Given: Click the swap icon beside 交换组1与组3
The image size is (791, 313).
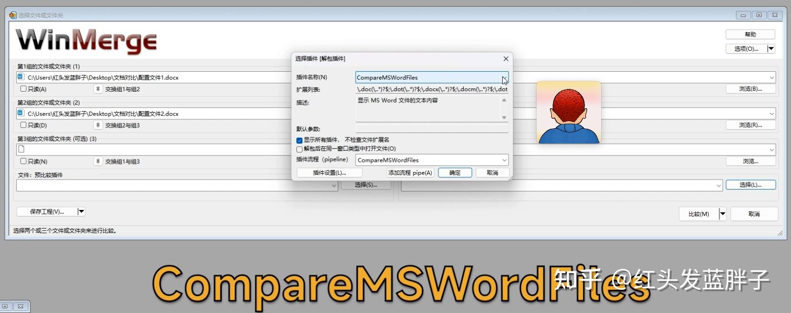Looking at the screenshot, I should (x=98, y=161).
